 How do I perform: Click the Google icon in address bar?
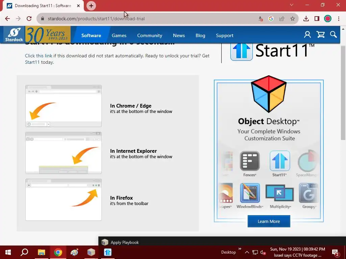coord(271,19)
